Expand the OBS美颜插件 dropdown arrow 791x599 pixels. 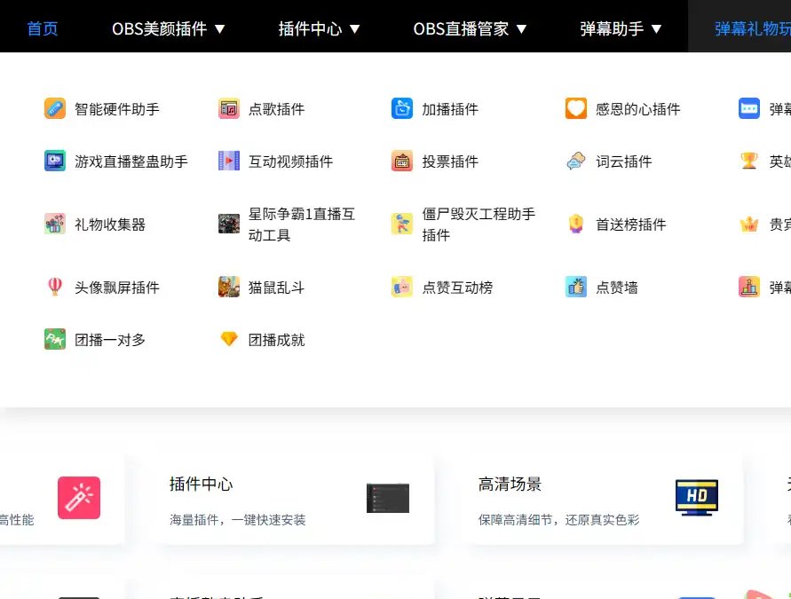[x=219, y=29]
